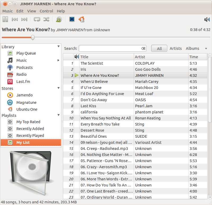Select the song Don't Go Away

[x=94, y=100]
